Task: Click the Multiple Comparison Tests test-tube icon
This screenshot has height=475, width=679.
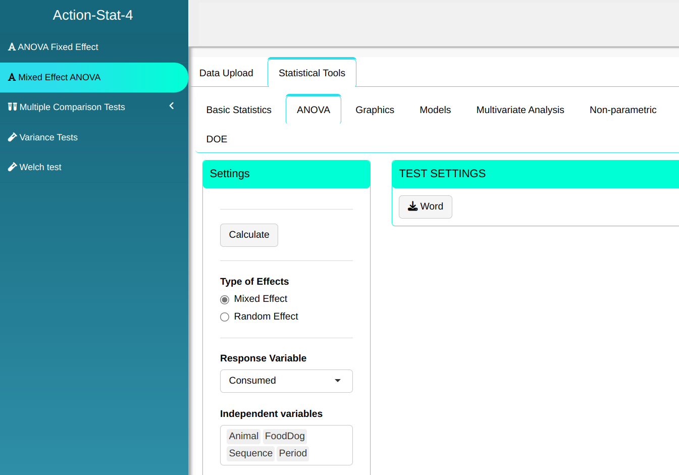Action: pyautogui.click(x=13, y=107)
